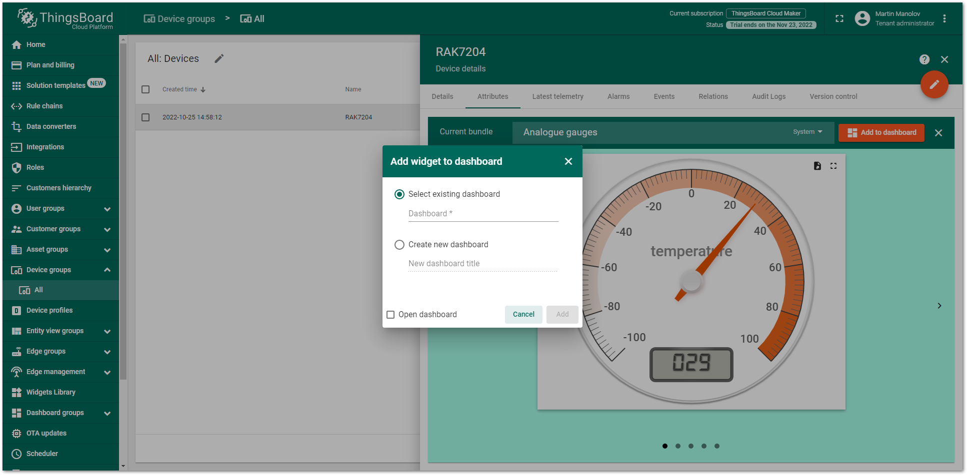This screenshot has height=475, width=967.
Task: Enable the Open dashboard checkbox
Action: tap(390, 314)
